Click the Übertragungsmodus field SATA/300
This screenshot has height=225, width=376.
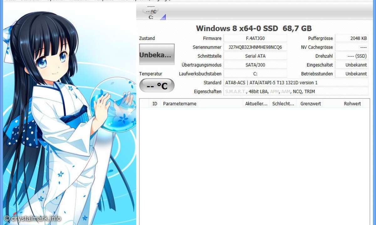255,65
